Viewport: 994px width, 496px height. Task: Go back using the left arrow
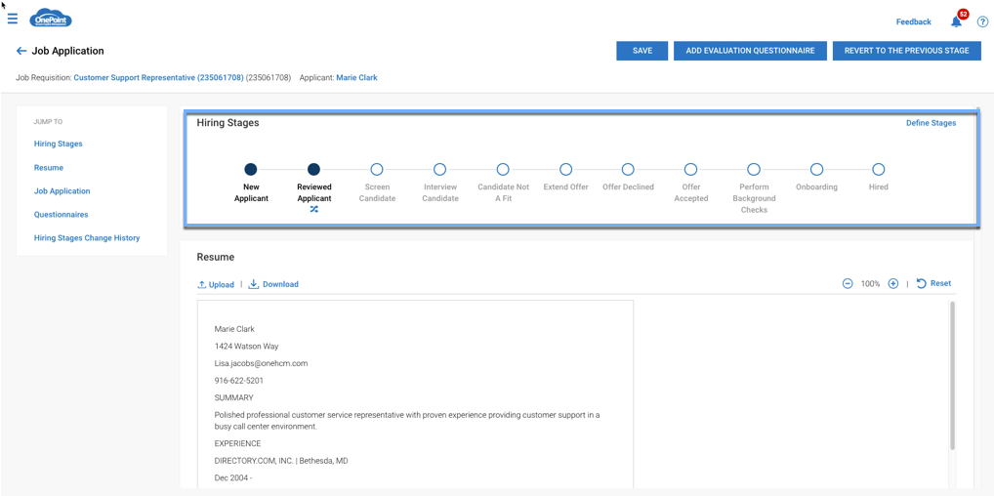click(21, 51)
